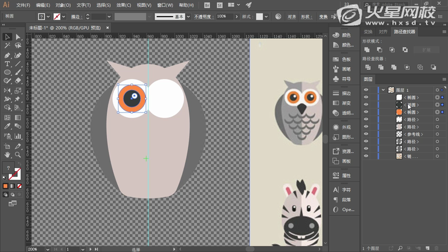Image resolution: width=448 pixels, height=252 pixels.
Task: Open the 外观 (Appearance) panel
Action: 346,127
